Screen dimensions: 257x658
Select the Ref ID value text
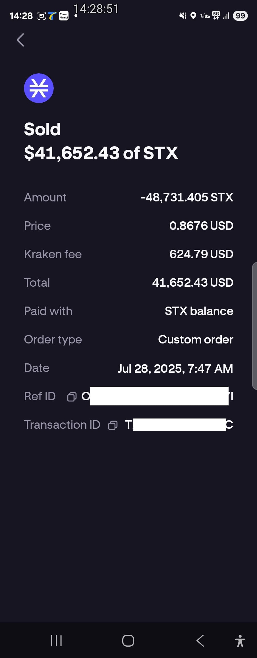157,396
